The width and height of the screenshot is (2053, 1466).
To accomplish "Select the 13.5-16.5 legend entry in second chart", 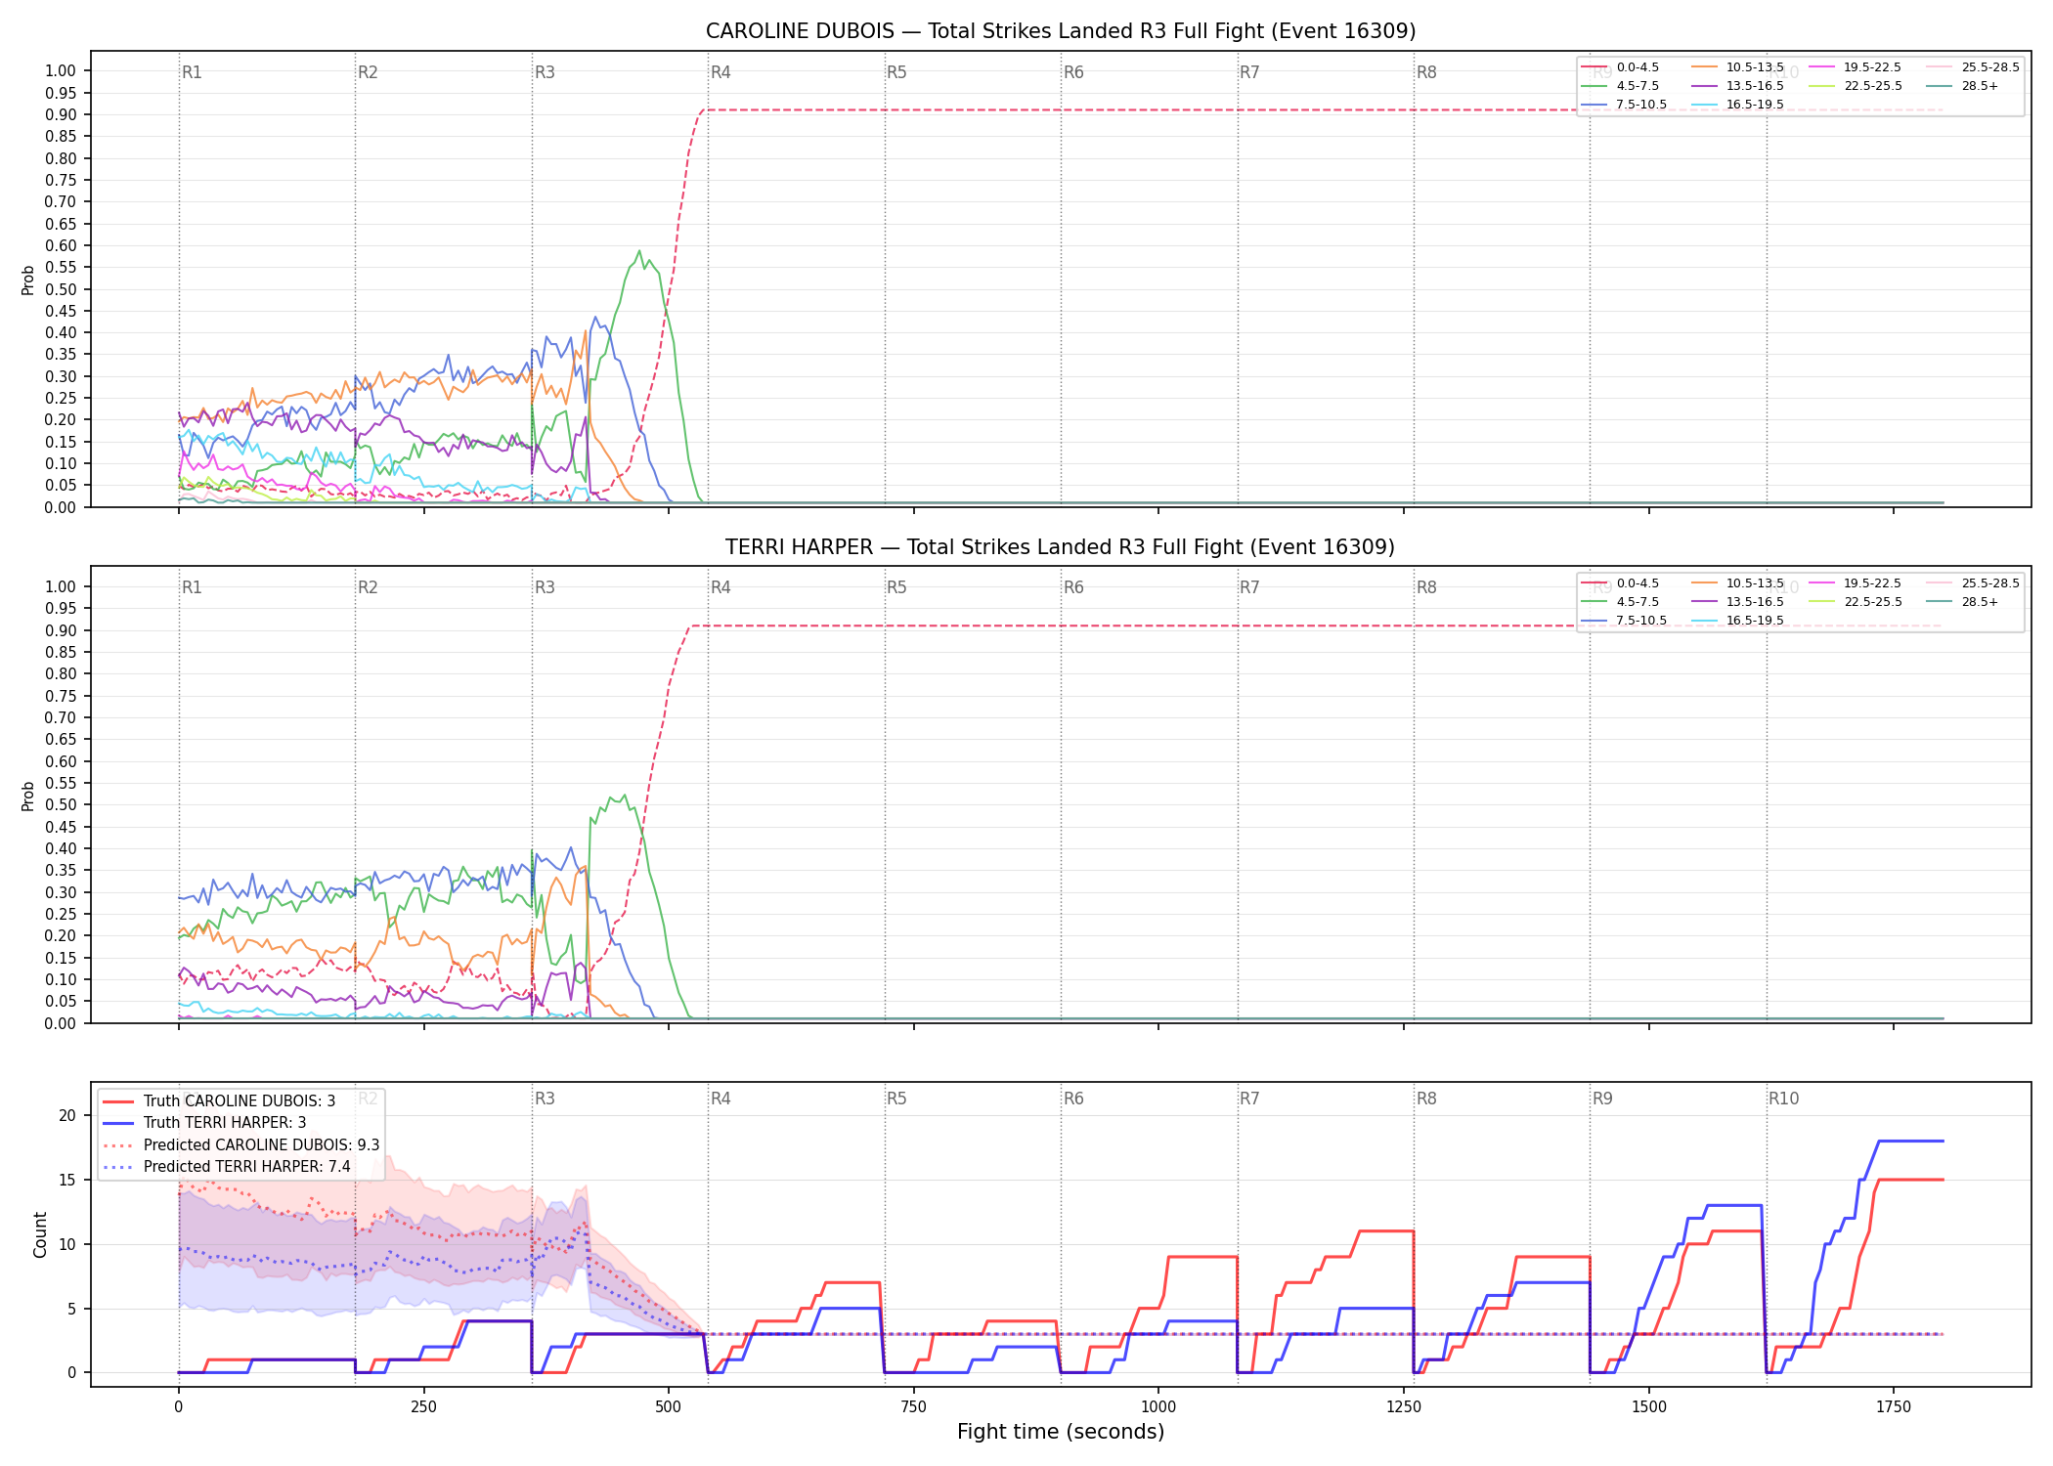I will click(x=1737, y=602).
